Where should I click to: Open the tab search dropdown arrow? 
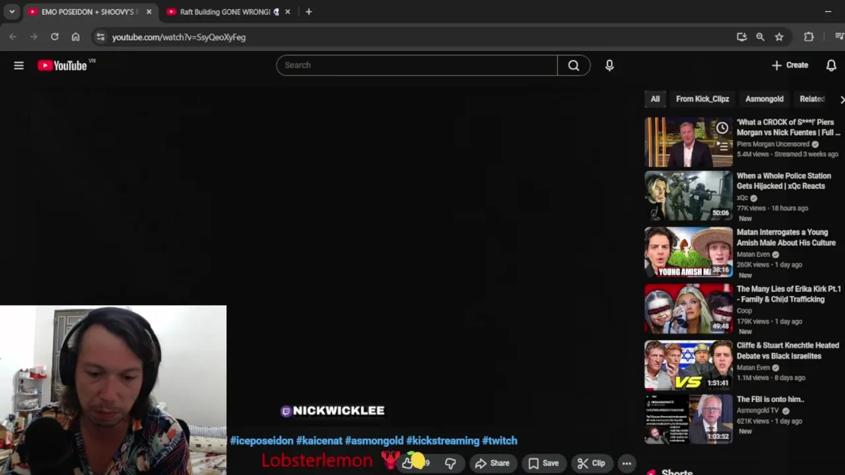[12, 12]
